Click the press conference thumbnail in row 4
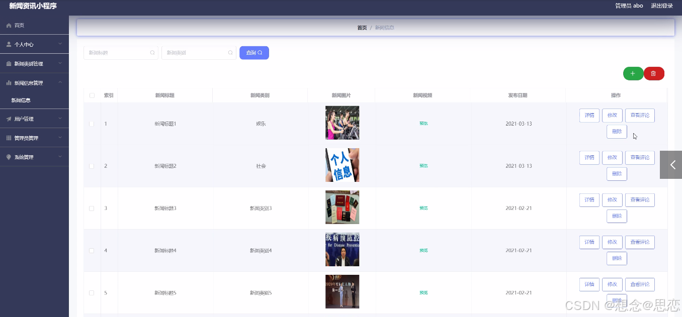Screen dimensions: 682x317 coord(342,249)
